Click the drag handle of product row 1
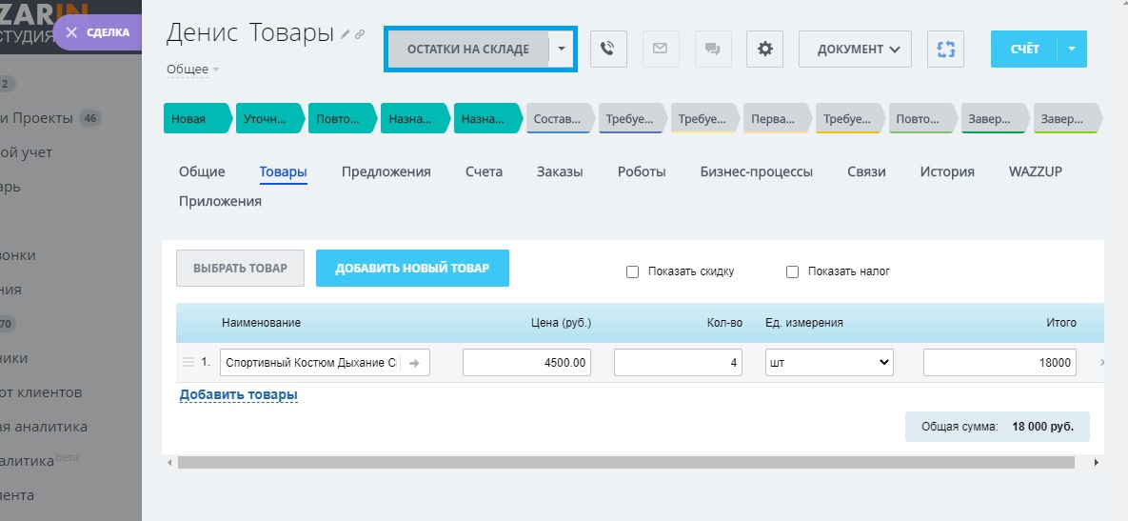Screen dimensions: 1128x521 coord(188,362)
